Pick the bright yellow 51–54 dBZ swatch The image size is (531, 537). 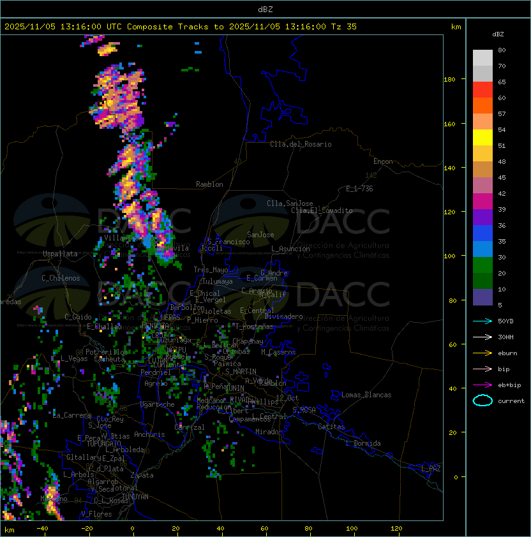[x=482, y=138]
